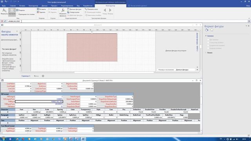
Task: Click the Изменить формулу fx button
Action: (63, 13)
